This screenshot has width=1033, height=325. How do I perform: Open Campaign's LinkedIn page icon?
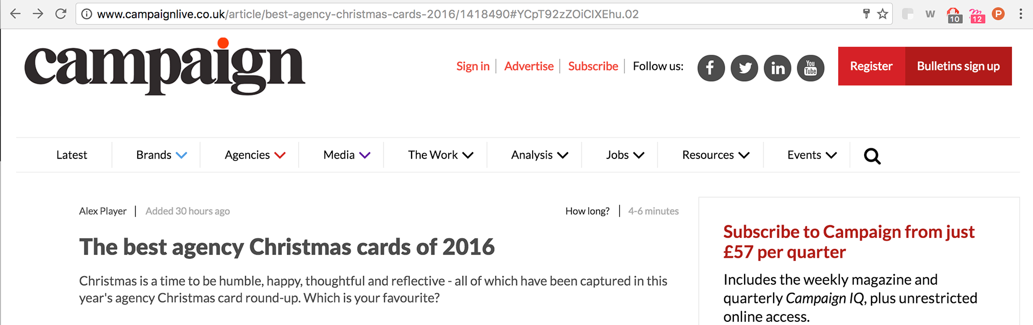[777, 68]
